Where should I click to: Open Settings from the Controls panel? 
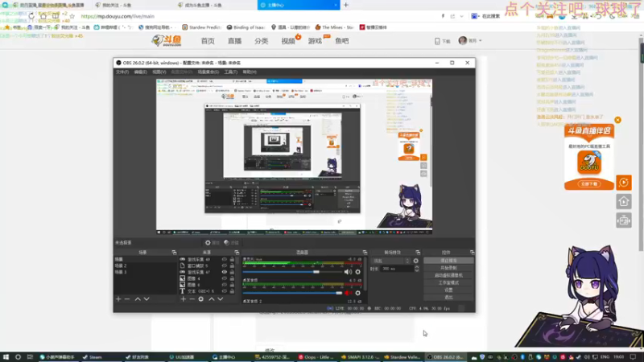(x=448, y=290)
